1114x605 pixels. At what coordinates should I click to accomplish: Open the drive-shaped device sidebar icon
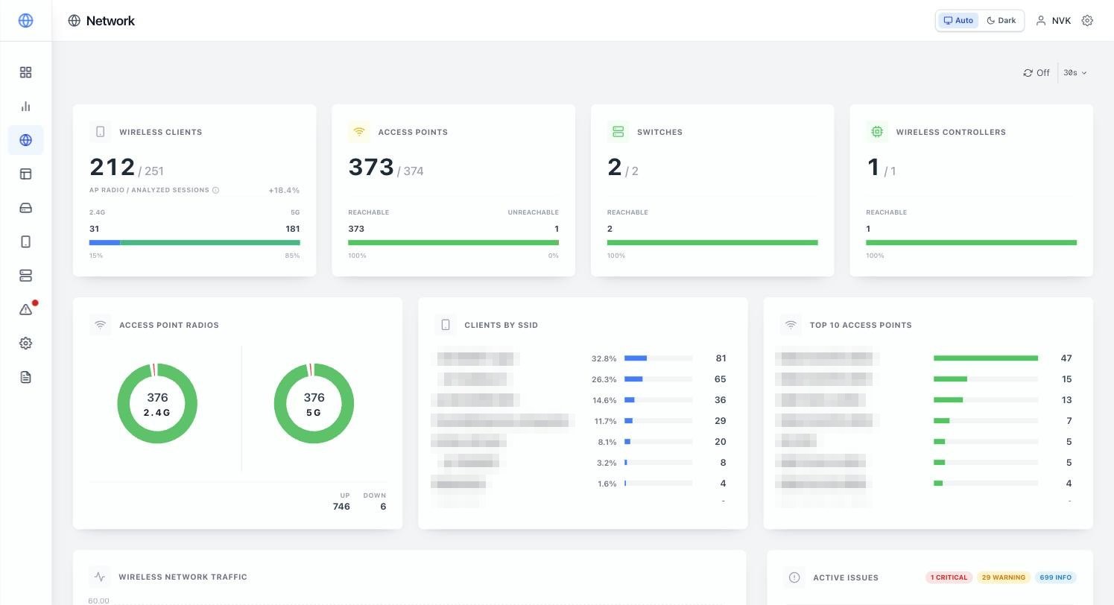click(x=25, y=208)
